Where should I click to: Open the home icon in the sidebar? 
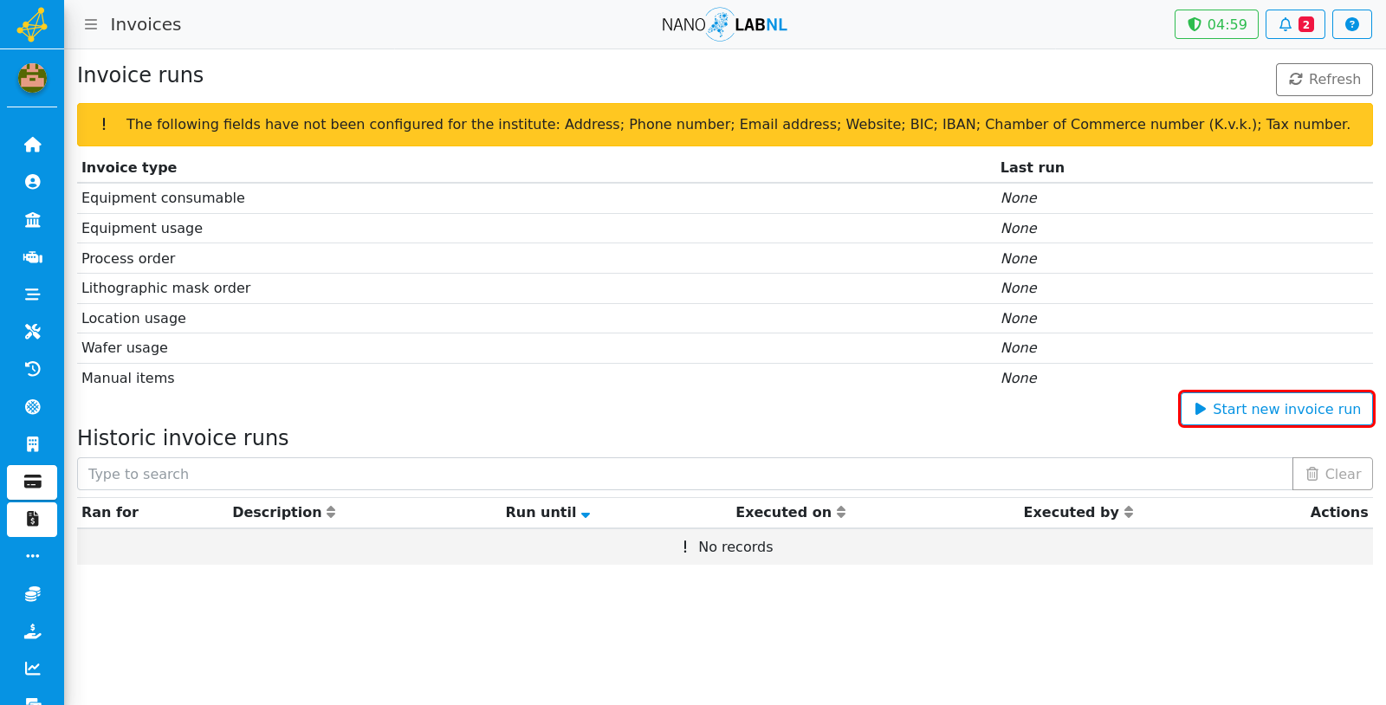(32, 145)
